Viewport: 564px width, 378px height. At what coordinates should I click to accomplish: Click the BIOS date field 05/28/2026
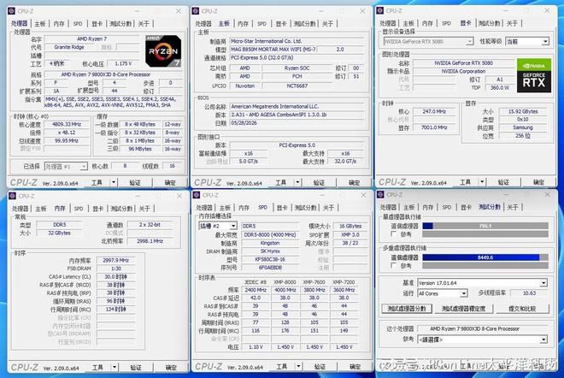(297, 123)
